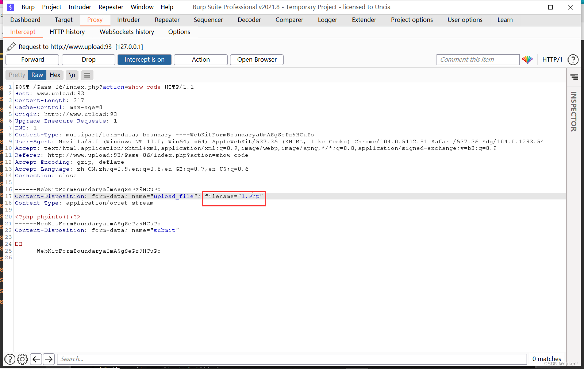Click the multipart boundary Content-Type header

coord(164,135)
